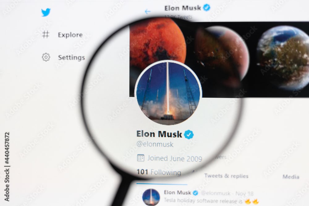Click verified badge in top header bar
Image resolution: width=309 pixels, height=206 pixels.
[206, 8]
